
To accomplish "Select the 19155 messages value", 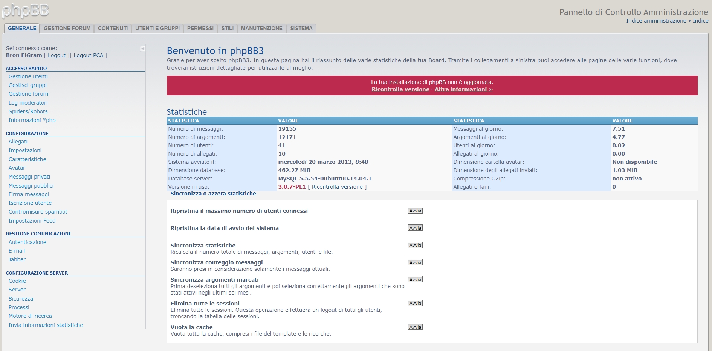I will [x=287, y=129].
